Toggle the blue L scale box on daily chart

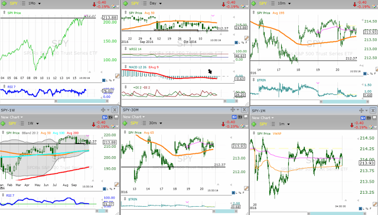tap(236, 42)
